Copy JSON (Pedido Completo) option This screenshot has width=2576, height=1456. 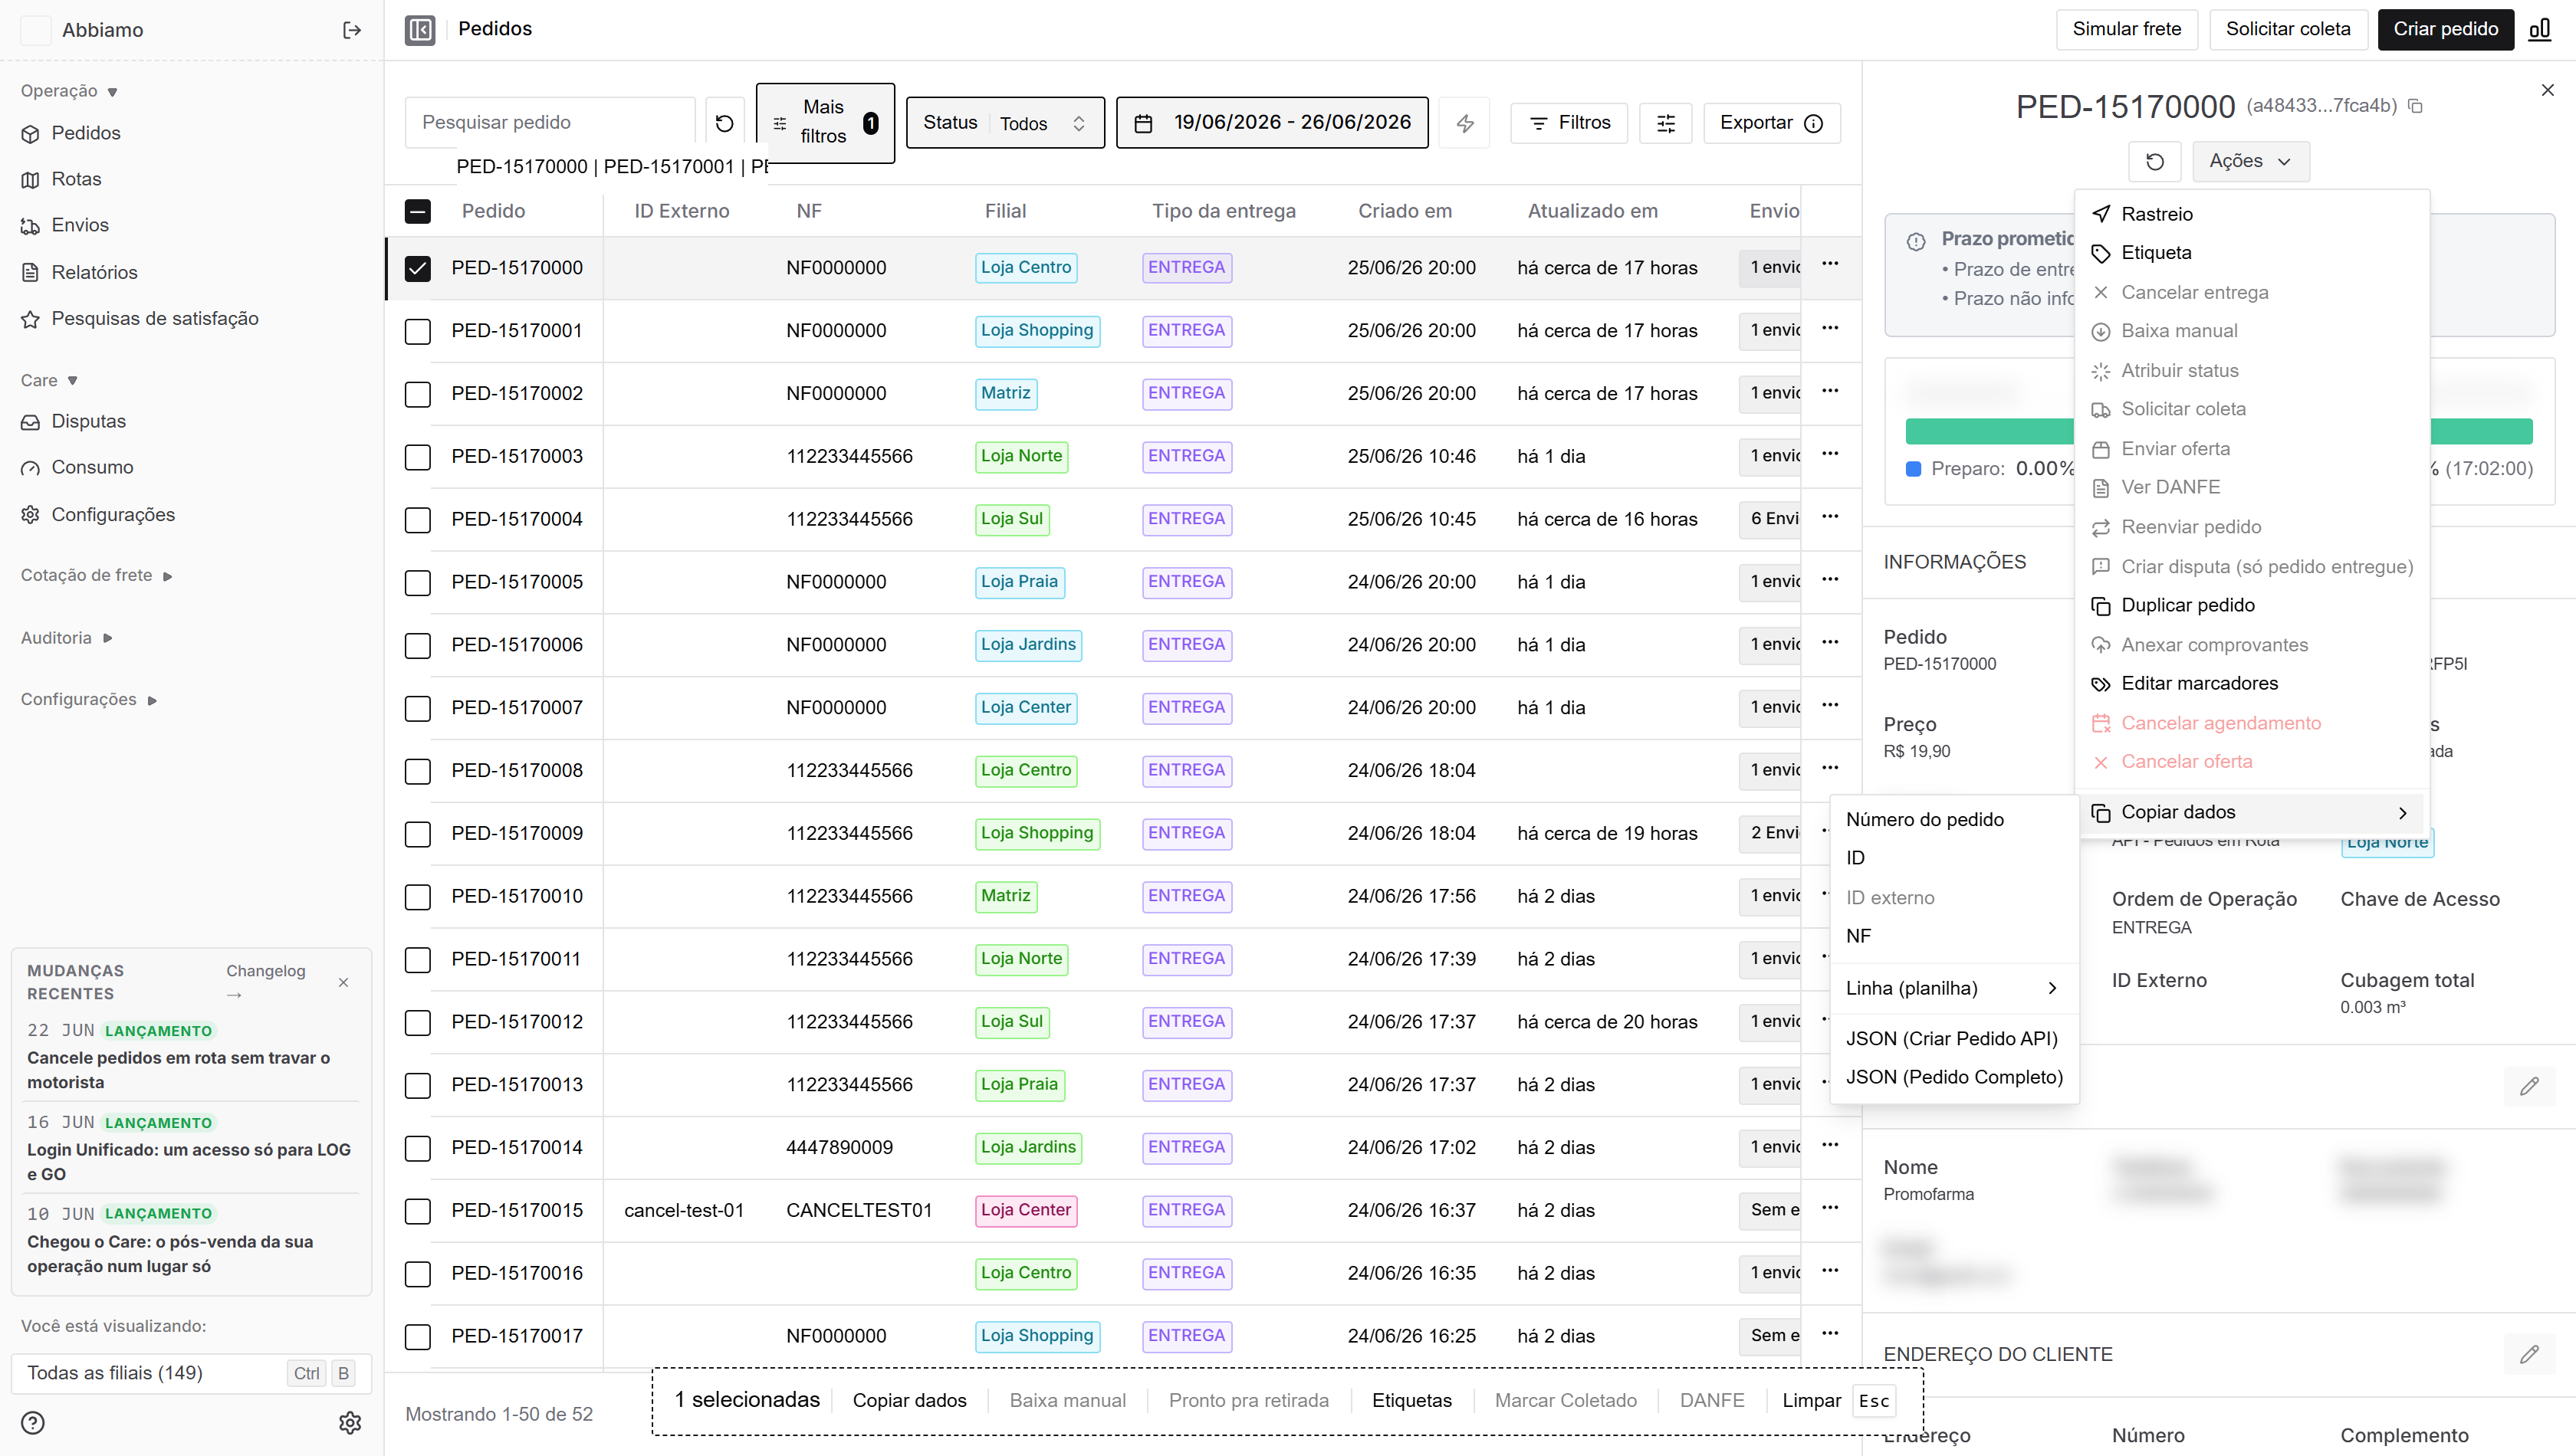click(1953, 1077)
